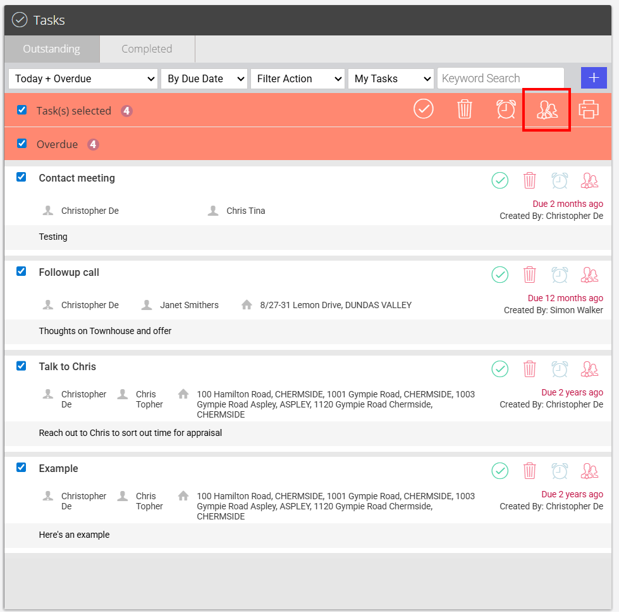
Task: Snooze selected tasks with header alarm clock icon
Action: pos(506,109)
